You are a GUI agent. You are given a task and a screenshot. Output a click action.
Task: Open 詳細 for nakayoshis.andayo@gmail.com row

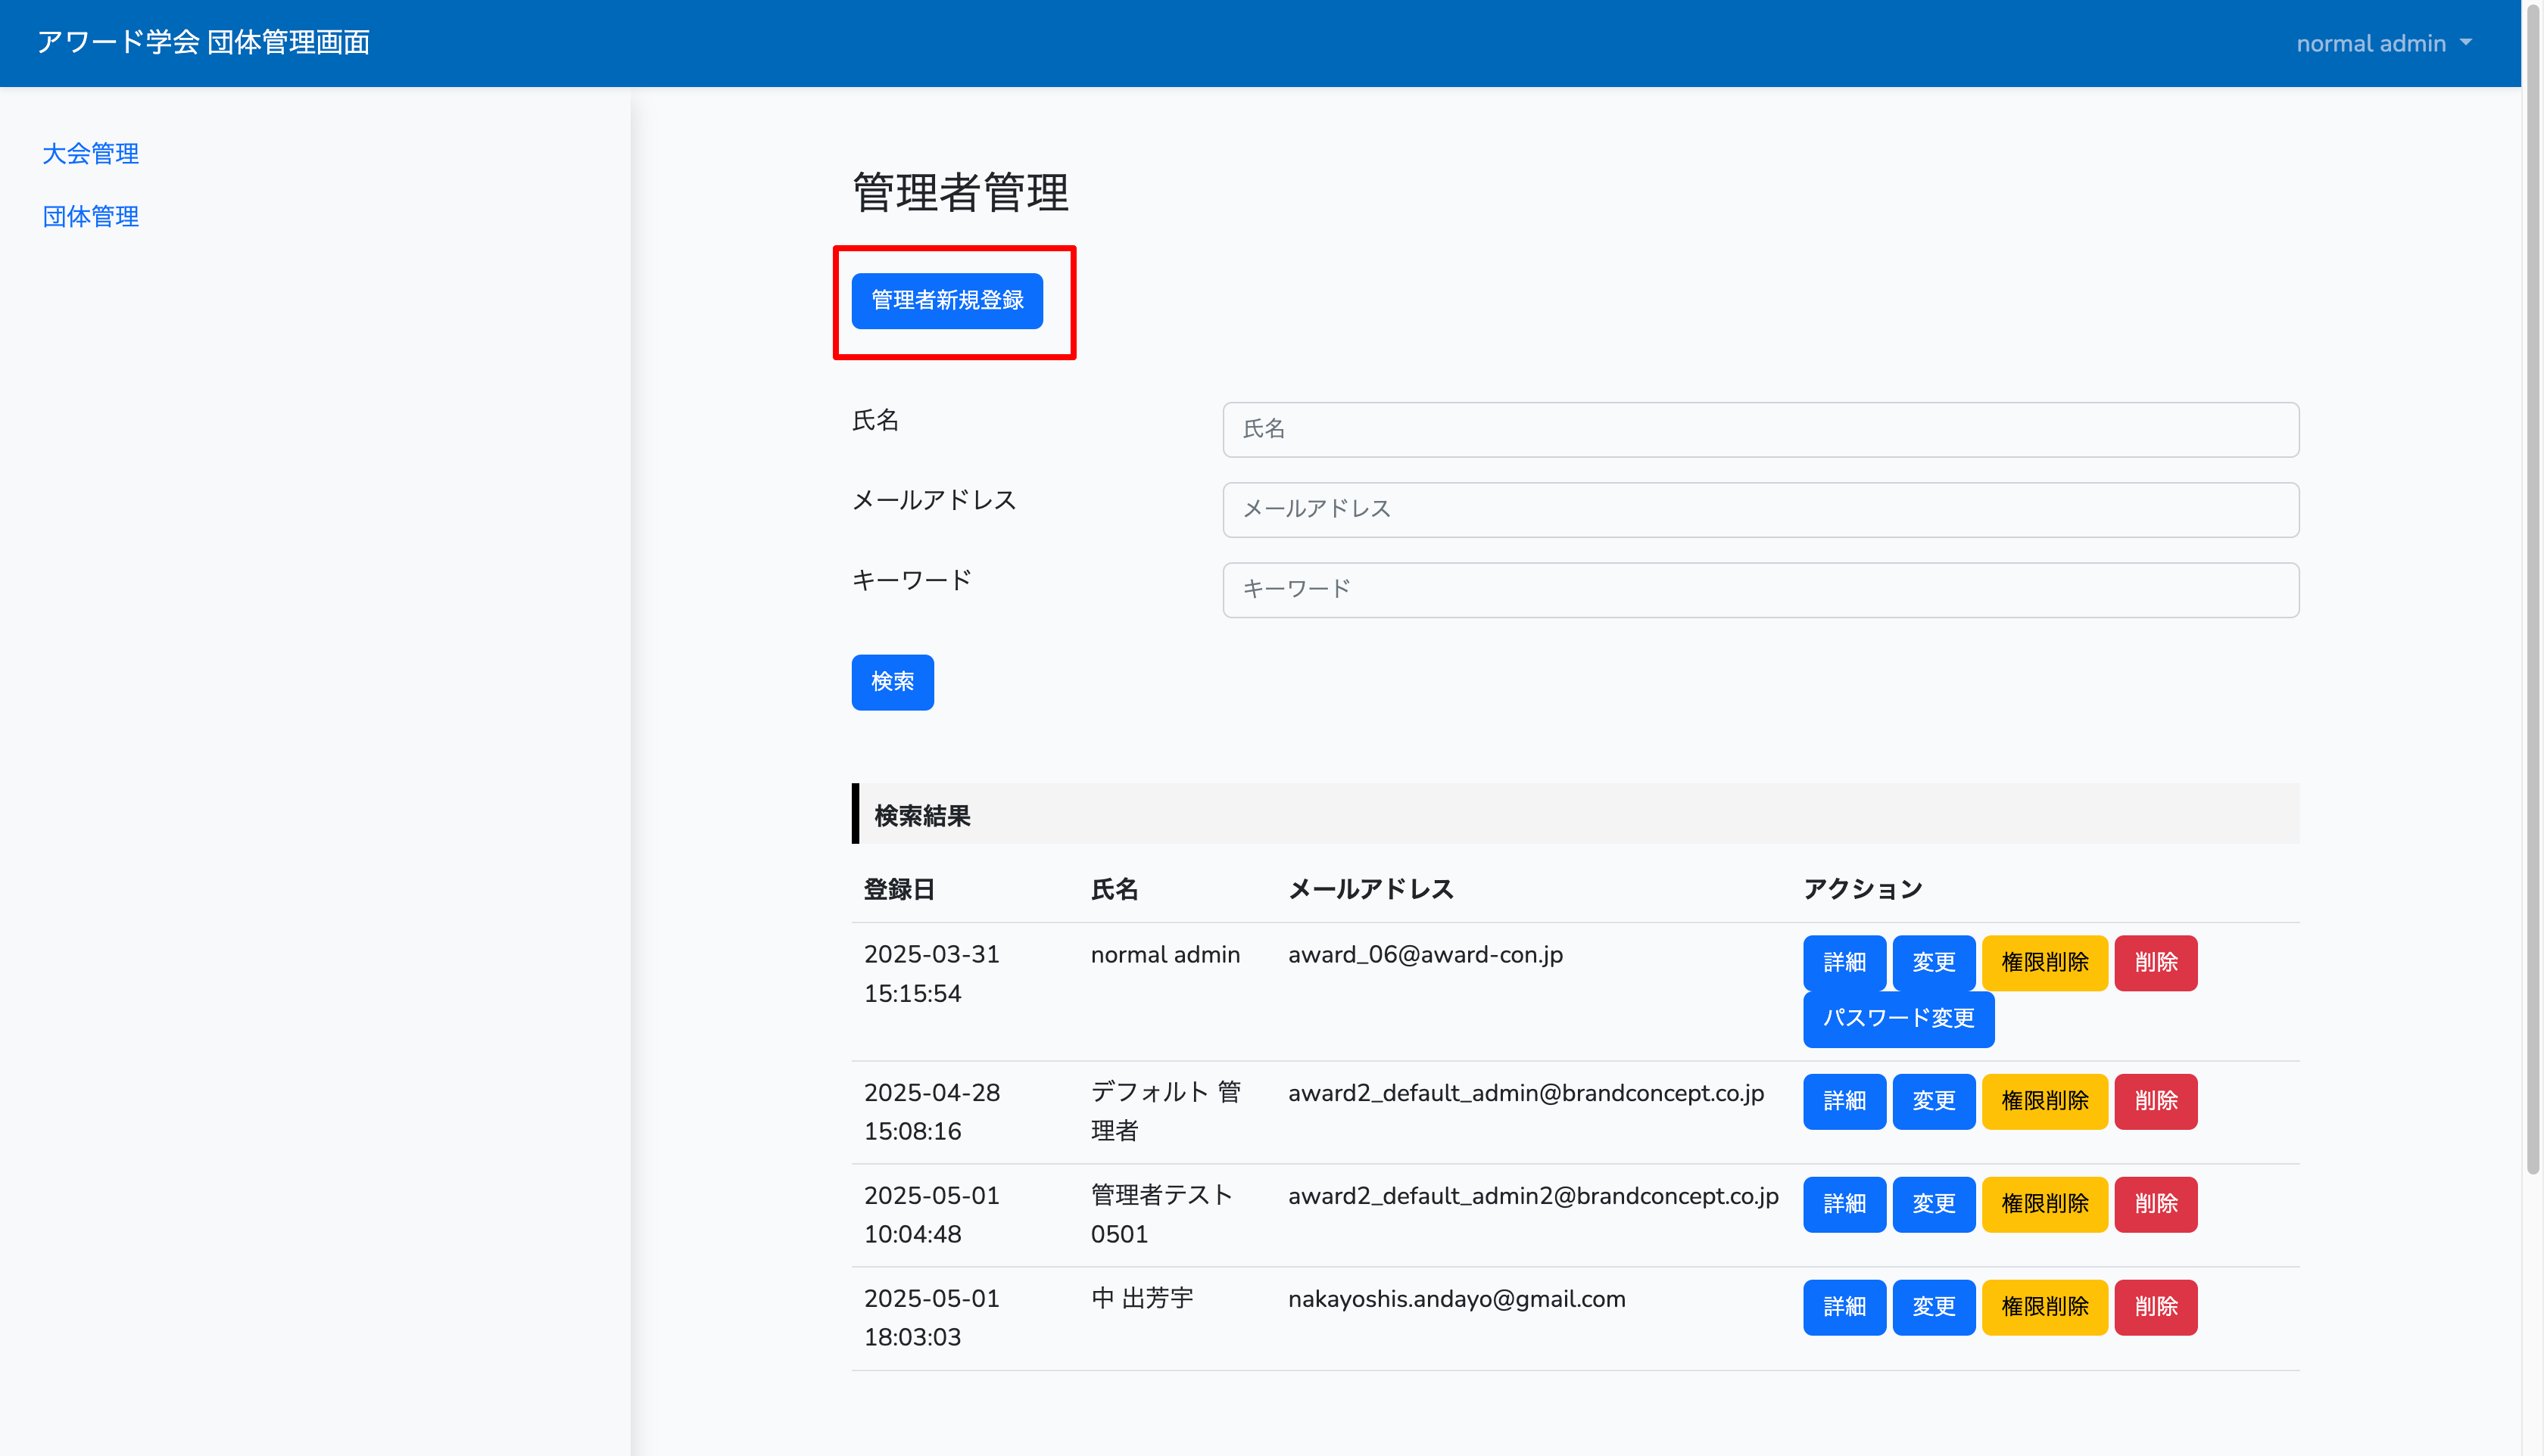pyautogui.click(x=1844, y=1307)
